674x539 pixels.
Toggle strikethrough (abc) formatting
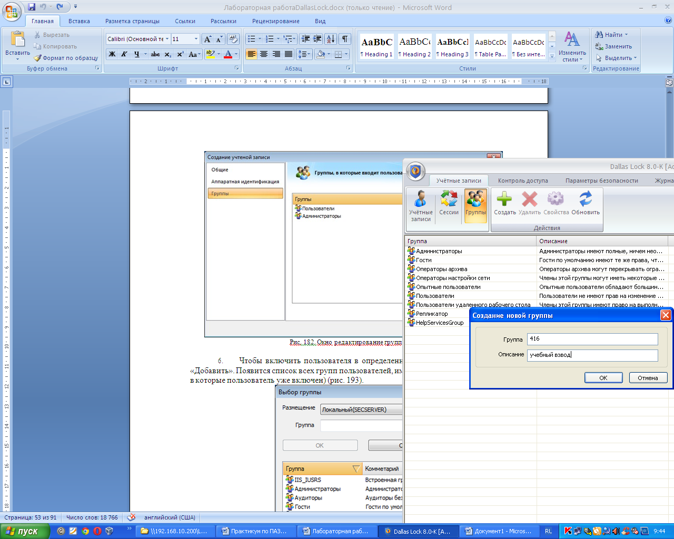pos(155,54)
